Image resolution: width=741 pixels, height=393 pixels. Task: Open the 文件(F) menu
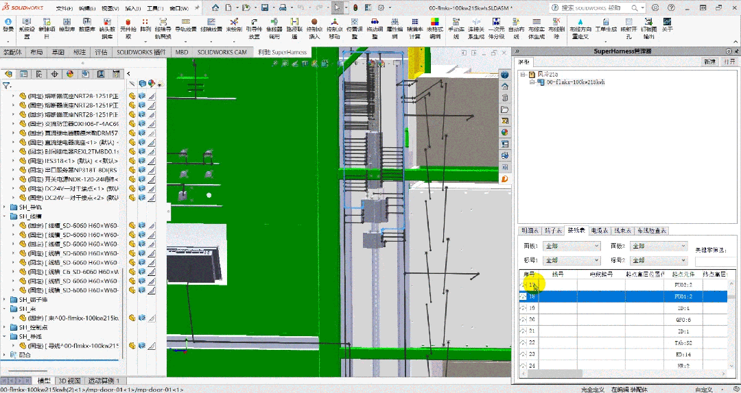[x=64, y=8]
